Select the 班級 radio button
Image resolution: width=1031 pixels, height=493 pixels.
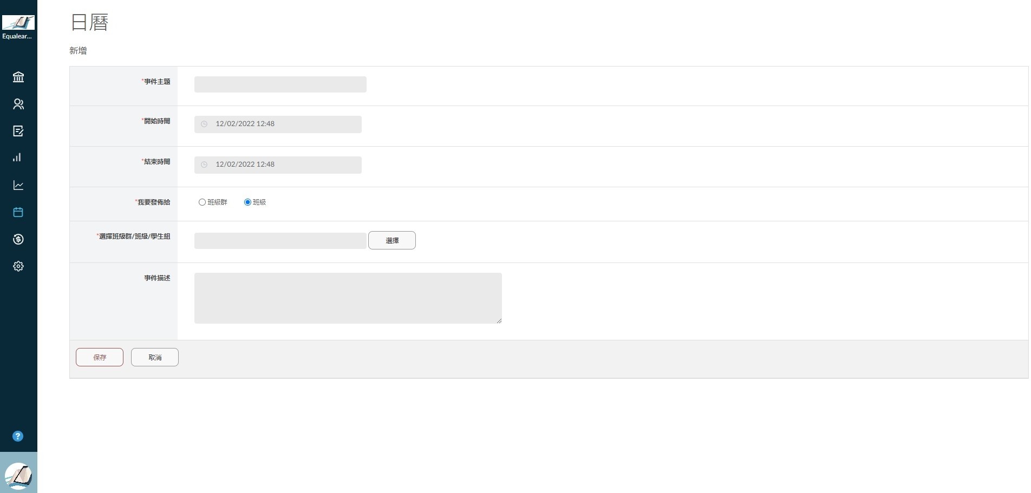click(247, 202)
